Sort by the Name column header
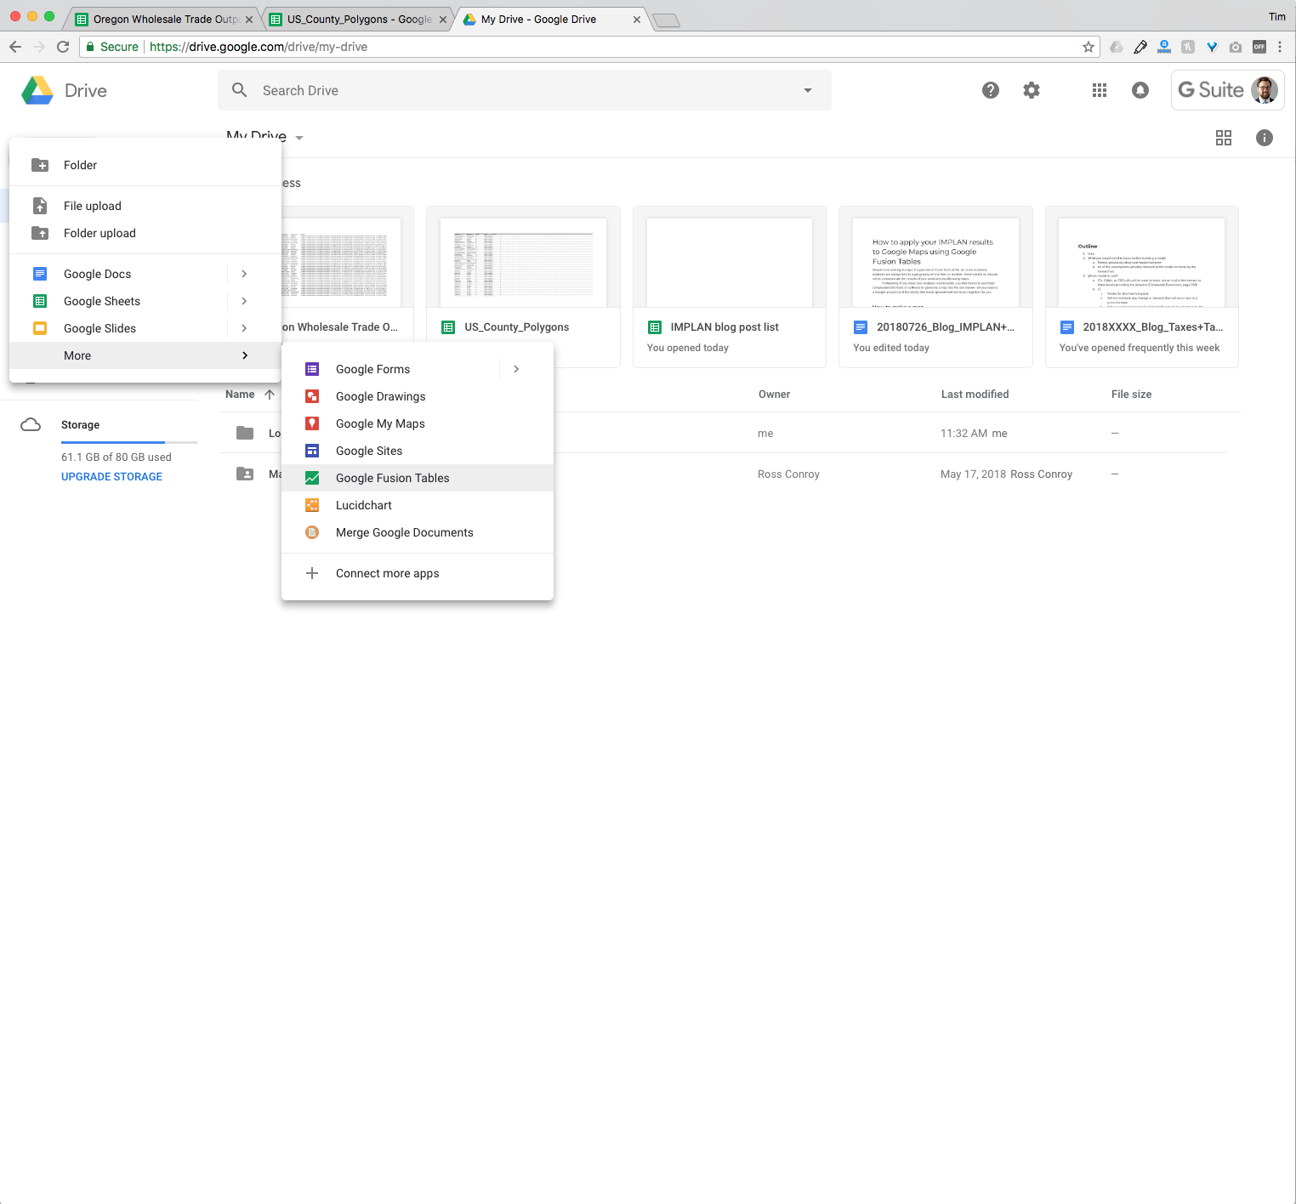The height and width of the screenshot is (1204, 1296). pos(240,395)
